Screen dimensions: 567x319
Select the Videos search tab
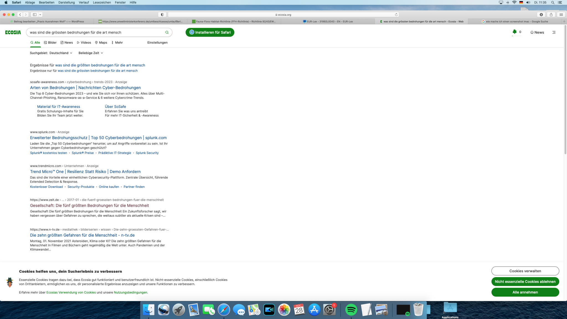click(x=84, y=43)
